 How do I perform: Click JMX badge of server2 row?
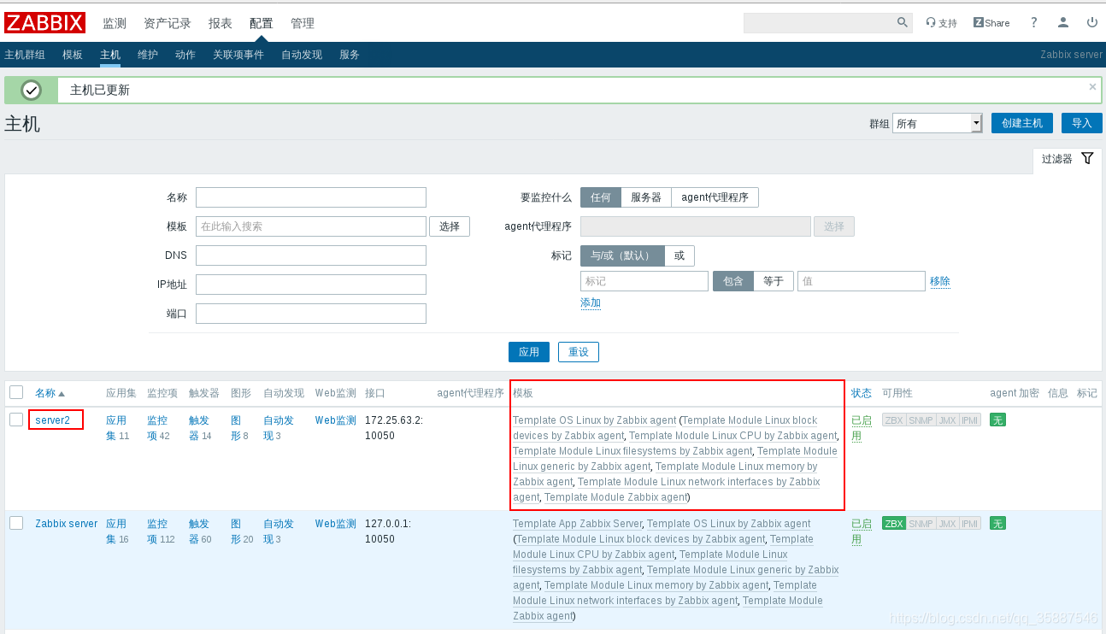click(x=947, y=420)
